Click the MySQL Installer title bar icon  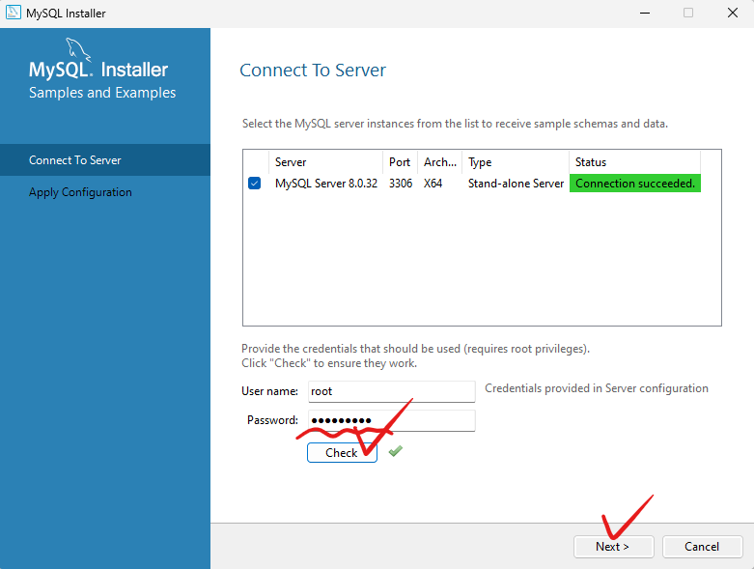pos(13,12)
